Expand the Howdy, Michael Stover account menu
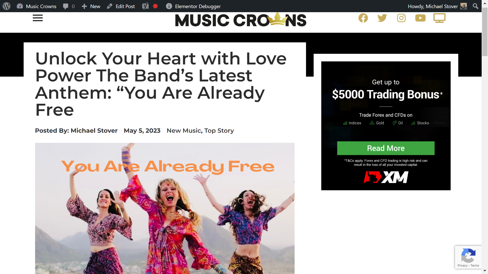Image resolution: width=488 pixels, height=274 pixels. 437,6
